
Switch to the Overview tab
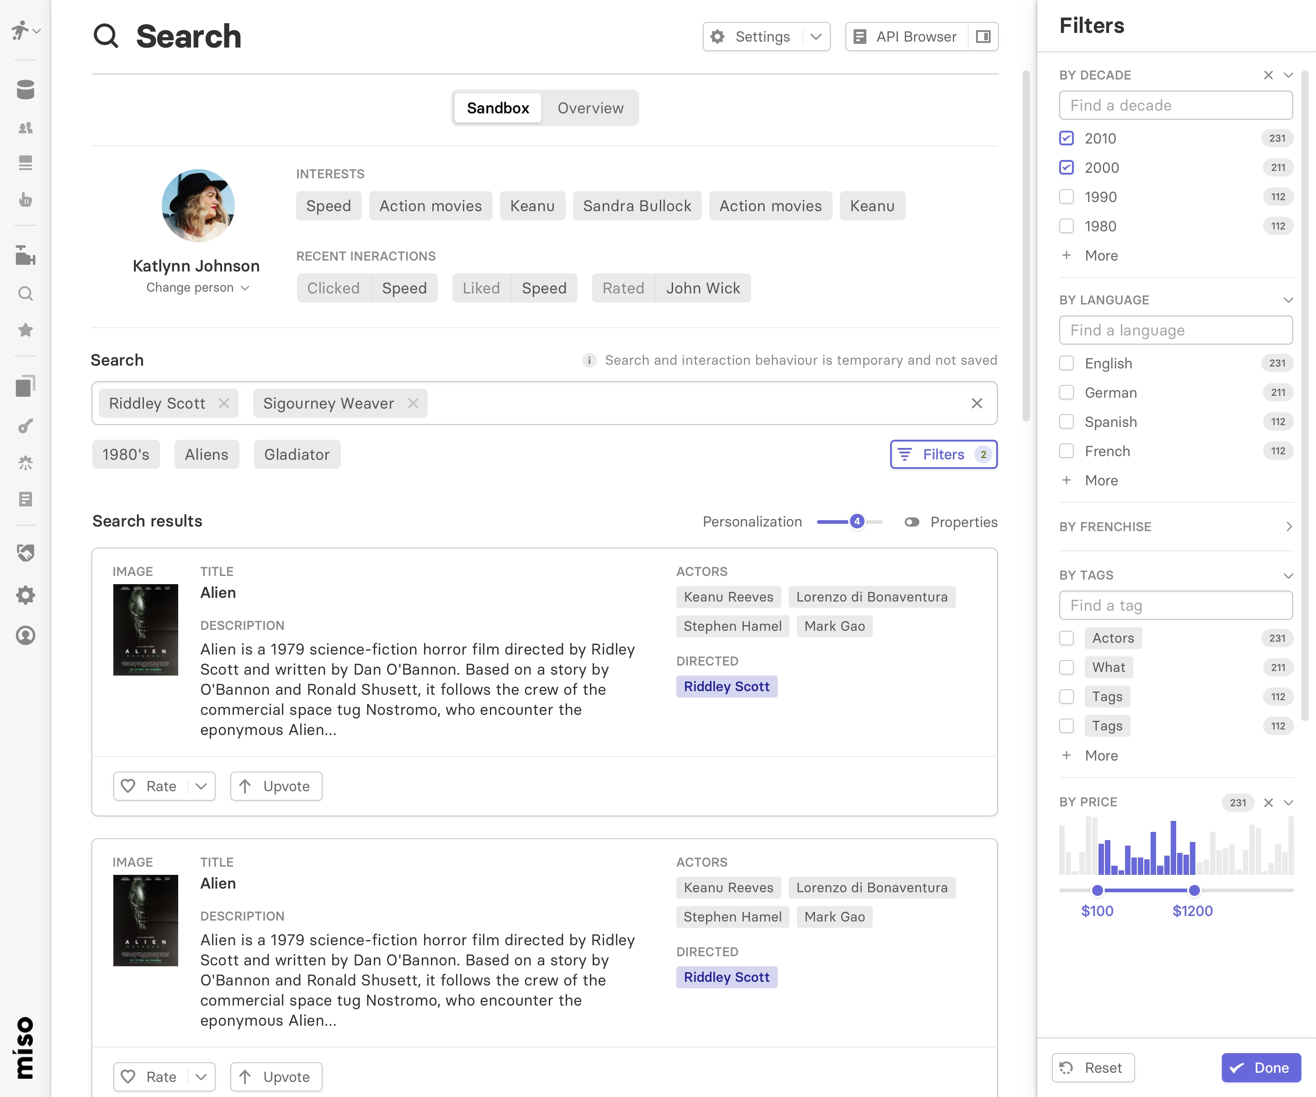[590, 108]
